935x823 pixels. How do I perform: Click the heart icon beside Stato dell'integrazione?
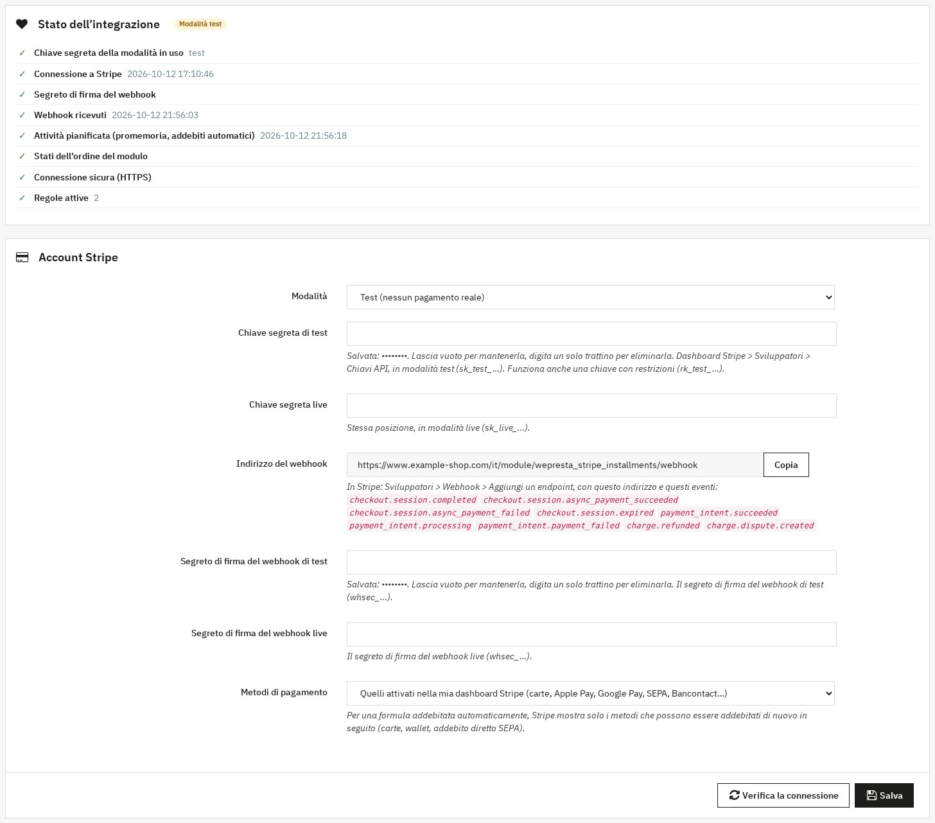(22, 24)
